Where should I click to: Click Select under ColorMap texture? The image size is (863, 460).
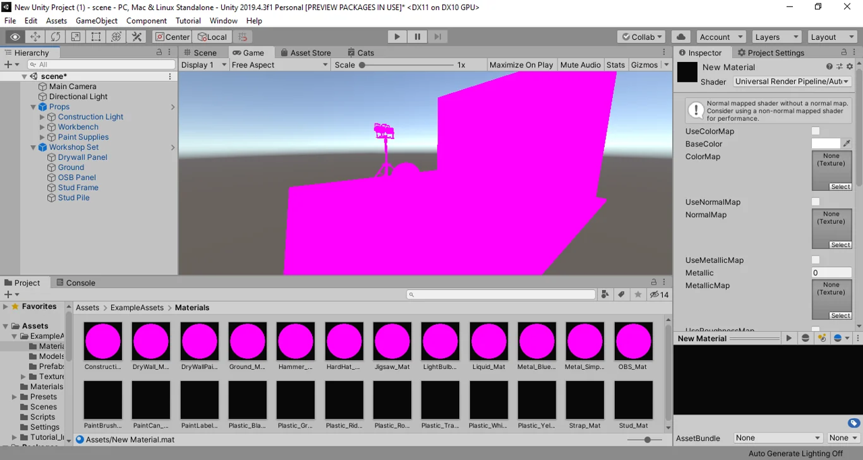pyautogui.click(x=841, y=187)
